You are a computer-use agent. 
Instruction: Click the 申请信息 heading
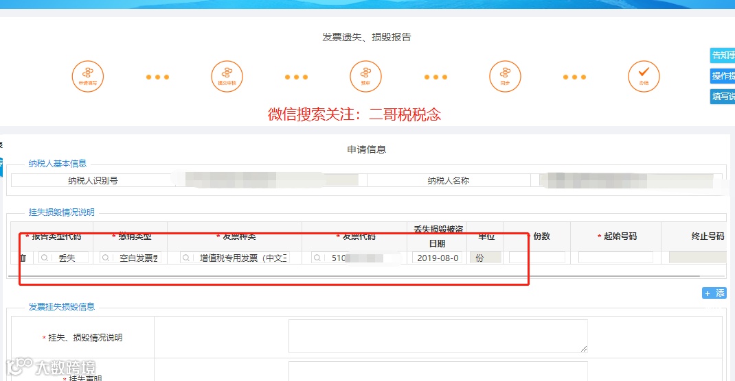(367, 149)
